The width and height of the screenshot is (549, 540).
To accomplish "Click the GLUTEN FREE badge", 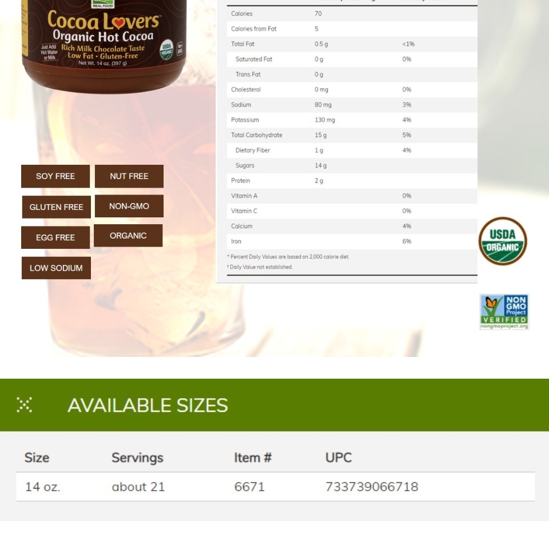I will [57, 207].
